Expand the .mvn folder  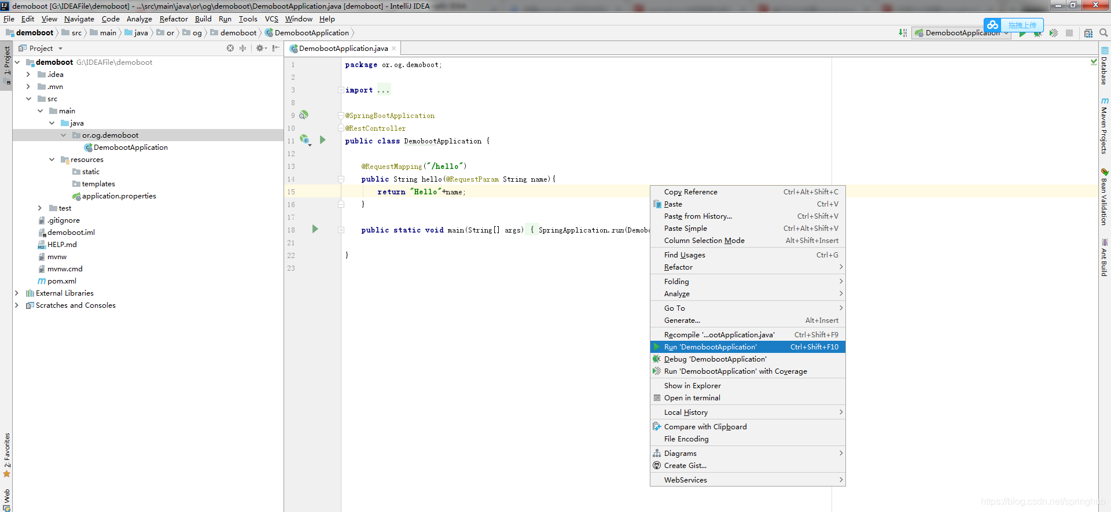(28, 86)
